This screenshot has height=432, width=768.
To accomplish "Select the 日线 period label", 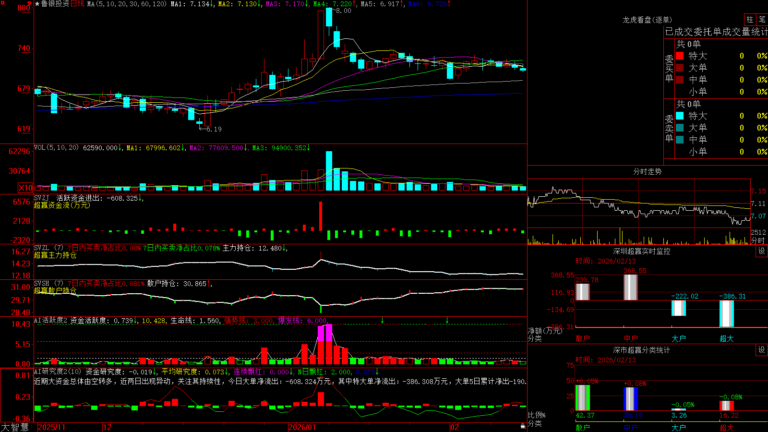I will point(77,4).
